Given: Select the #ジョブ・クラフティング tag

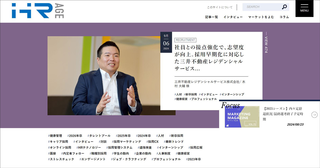Looking at the screenshot, I should click(129, 159).
